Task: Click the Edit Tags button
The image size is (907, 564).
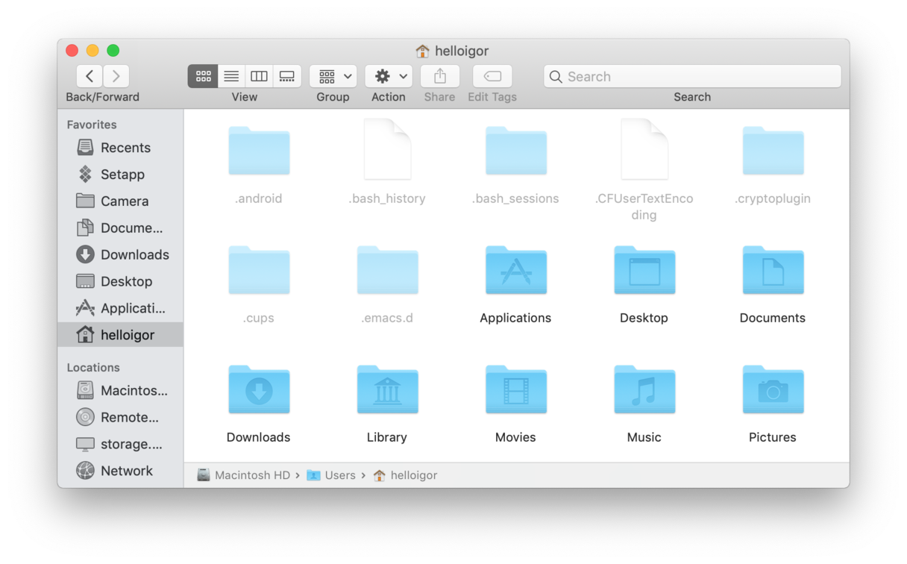Action: pyautogui.click(x=492, y=76)
